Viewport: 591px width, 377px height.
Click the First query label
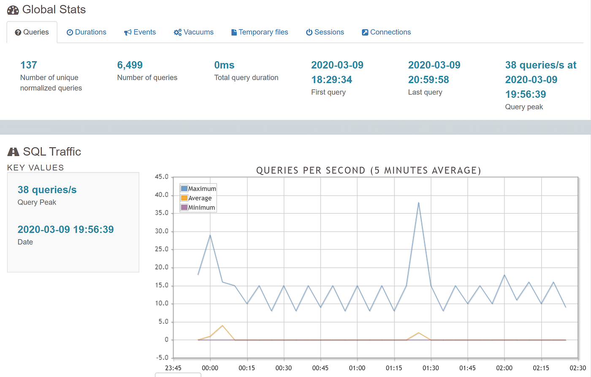click(x=328, y=92)
